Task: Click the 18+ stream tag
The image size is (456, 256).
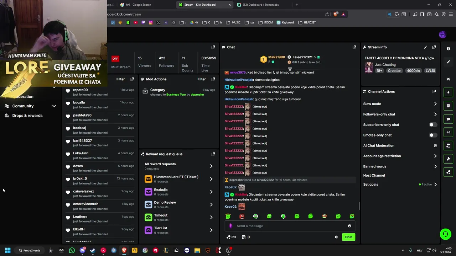Action: click(x=379, y=71)
